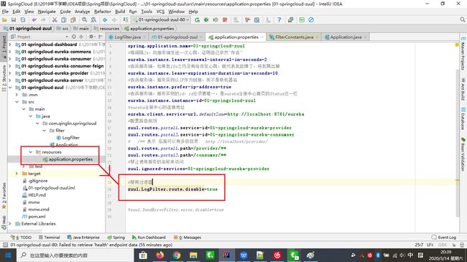Switch to the LogFilter.java tab
This screenshot has height=262, width=467.
[x=127, y=37]
